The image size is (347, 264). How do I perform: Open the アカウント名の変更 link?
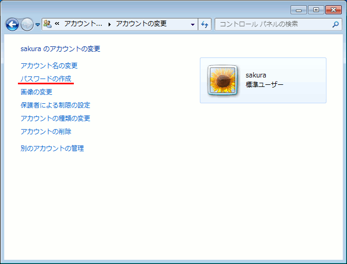49,66
